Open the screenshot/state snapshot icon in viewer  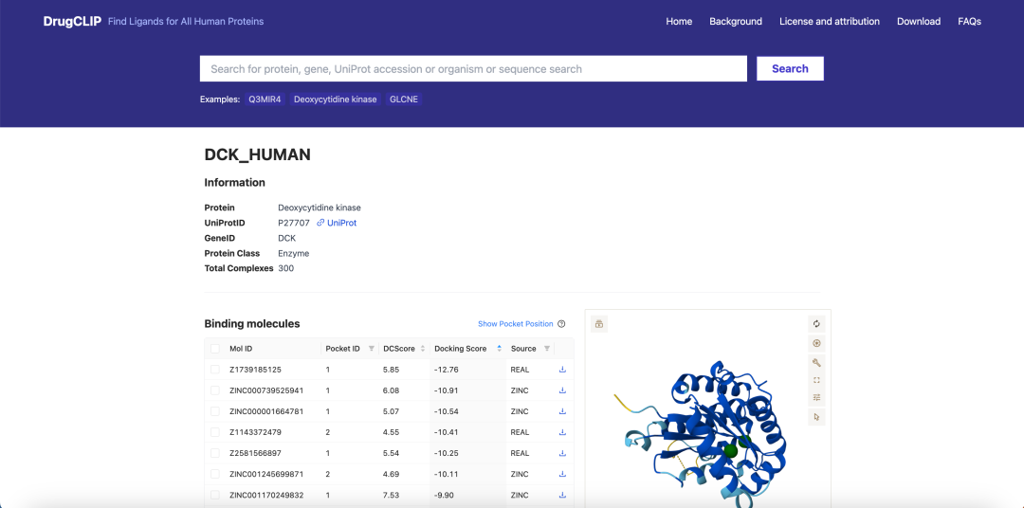[x=816, y=343]
